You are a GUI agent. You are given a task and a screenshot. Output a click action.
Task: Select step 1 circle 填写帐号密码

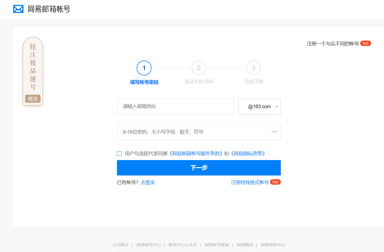point(144,68)
